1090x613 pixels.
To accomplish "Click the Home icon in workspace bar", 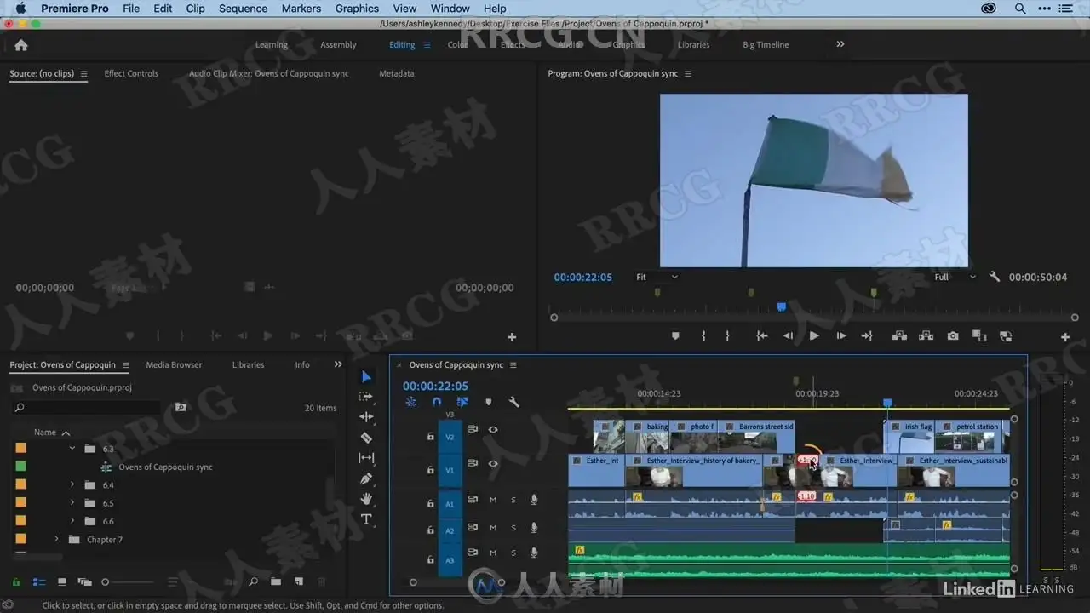I will [21, 45].
